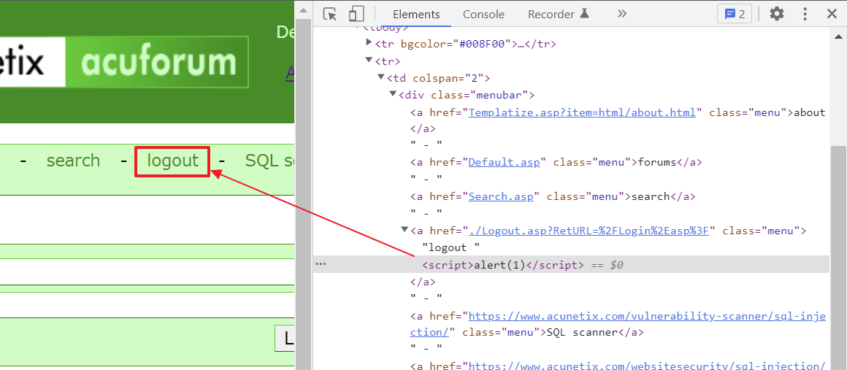Screen dimensions: 847x370
Task: Expand the collapsed tr bgcolor row
Action: pyautogui.click(x=369, y=42)
